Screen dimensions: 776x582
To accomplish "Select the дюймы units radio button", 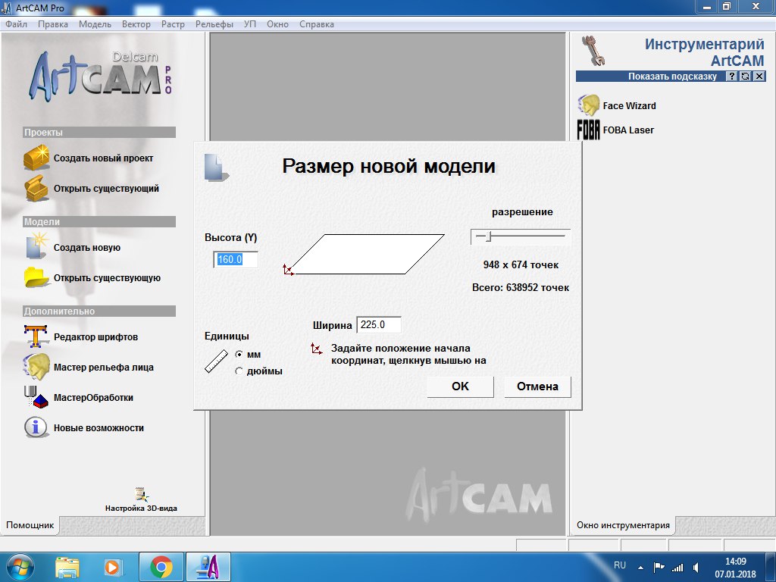I will pos(239,371).
